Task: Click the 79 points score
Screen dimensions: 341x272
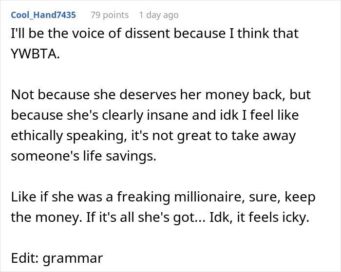Action: pyautogui.click(x=110, y=15)
